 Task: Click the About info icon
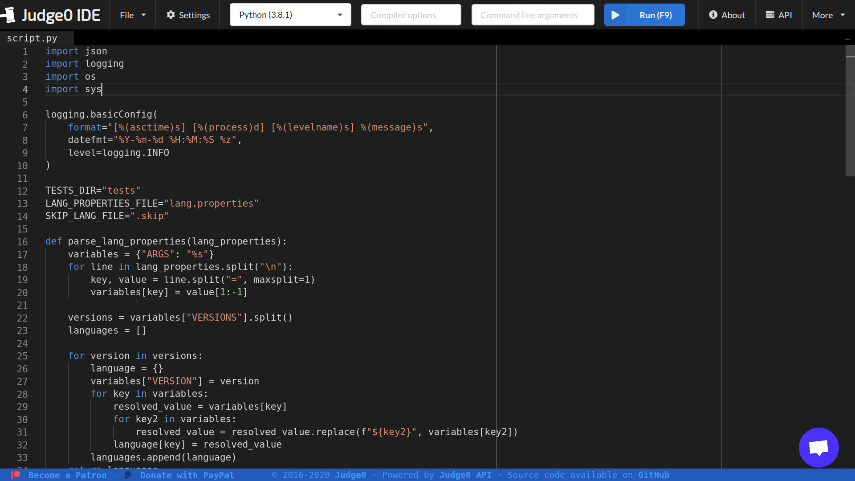pyautogui.click(x=712, y=15)
